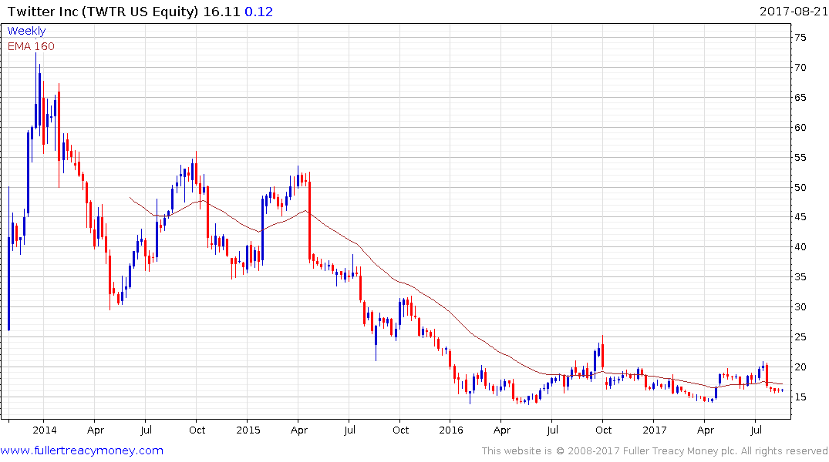This screenshot has height=462, width=829.
Task: Click the Jul label after 2014
Action: click(146, 430)
